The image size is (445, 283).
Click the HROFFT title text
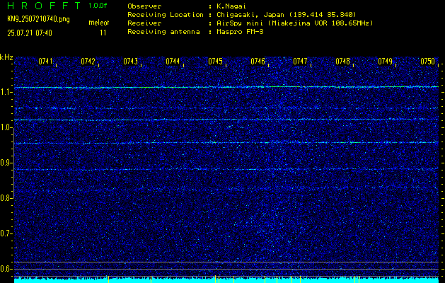click(x=43, y=6)
